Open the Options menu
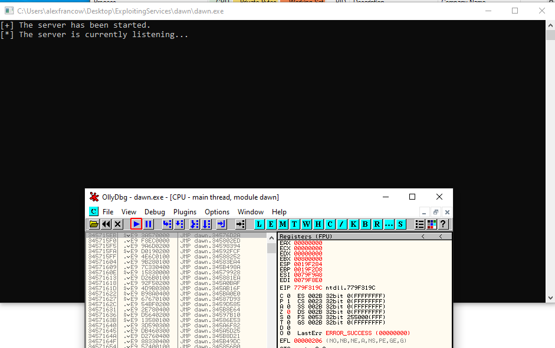Screen dimensions: 555x348 [217, 212]
